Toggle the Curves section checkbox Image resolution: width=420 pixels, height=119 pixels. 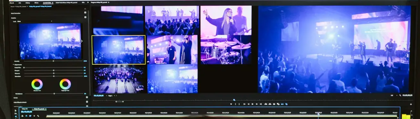87,98
